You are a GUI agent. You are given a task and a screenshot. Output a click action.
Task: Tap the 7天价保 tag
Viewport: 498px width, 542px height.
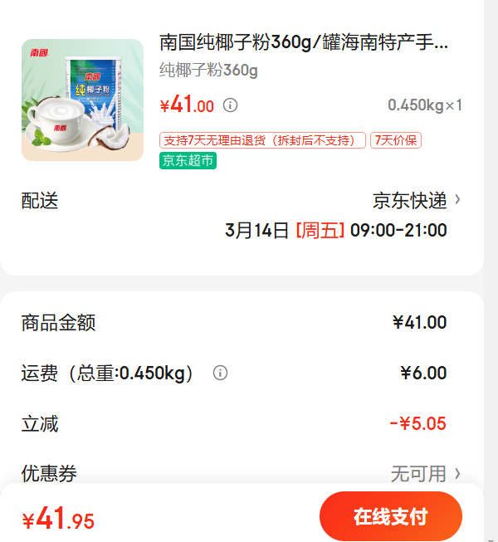point(396,140)
